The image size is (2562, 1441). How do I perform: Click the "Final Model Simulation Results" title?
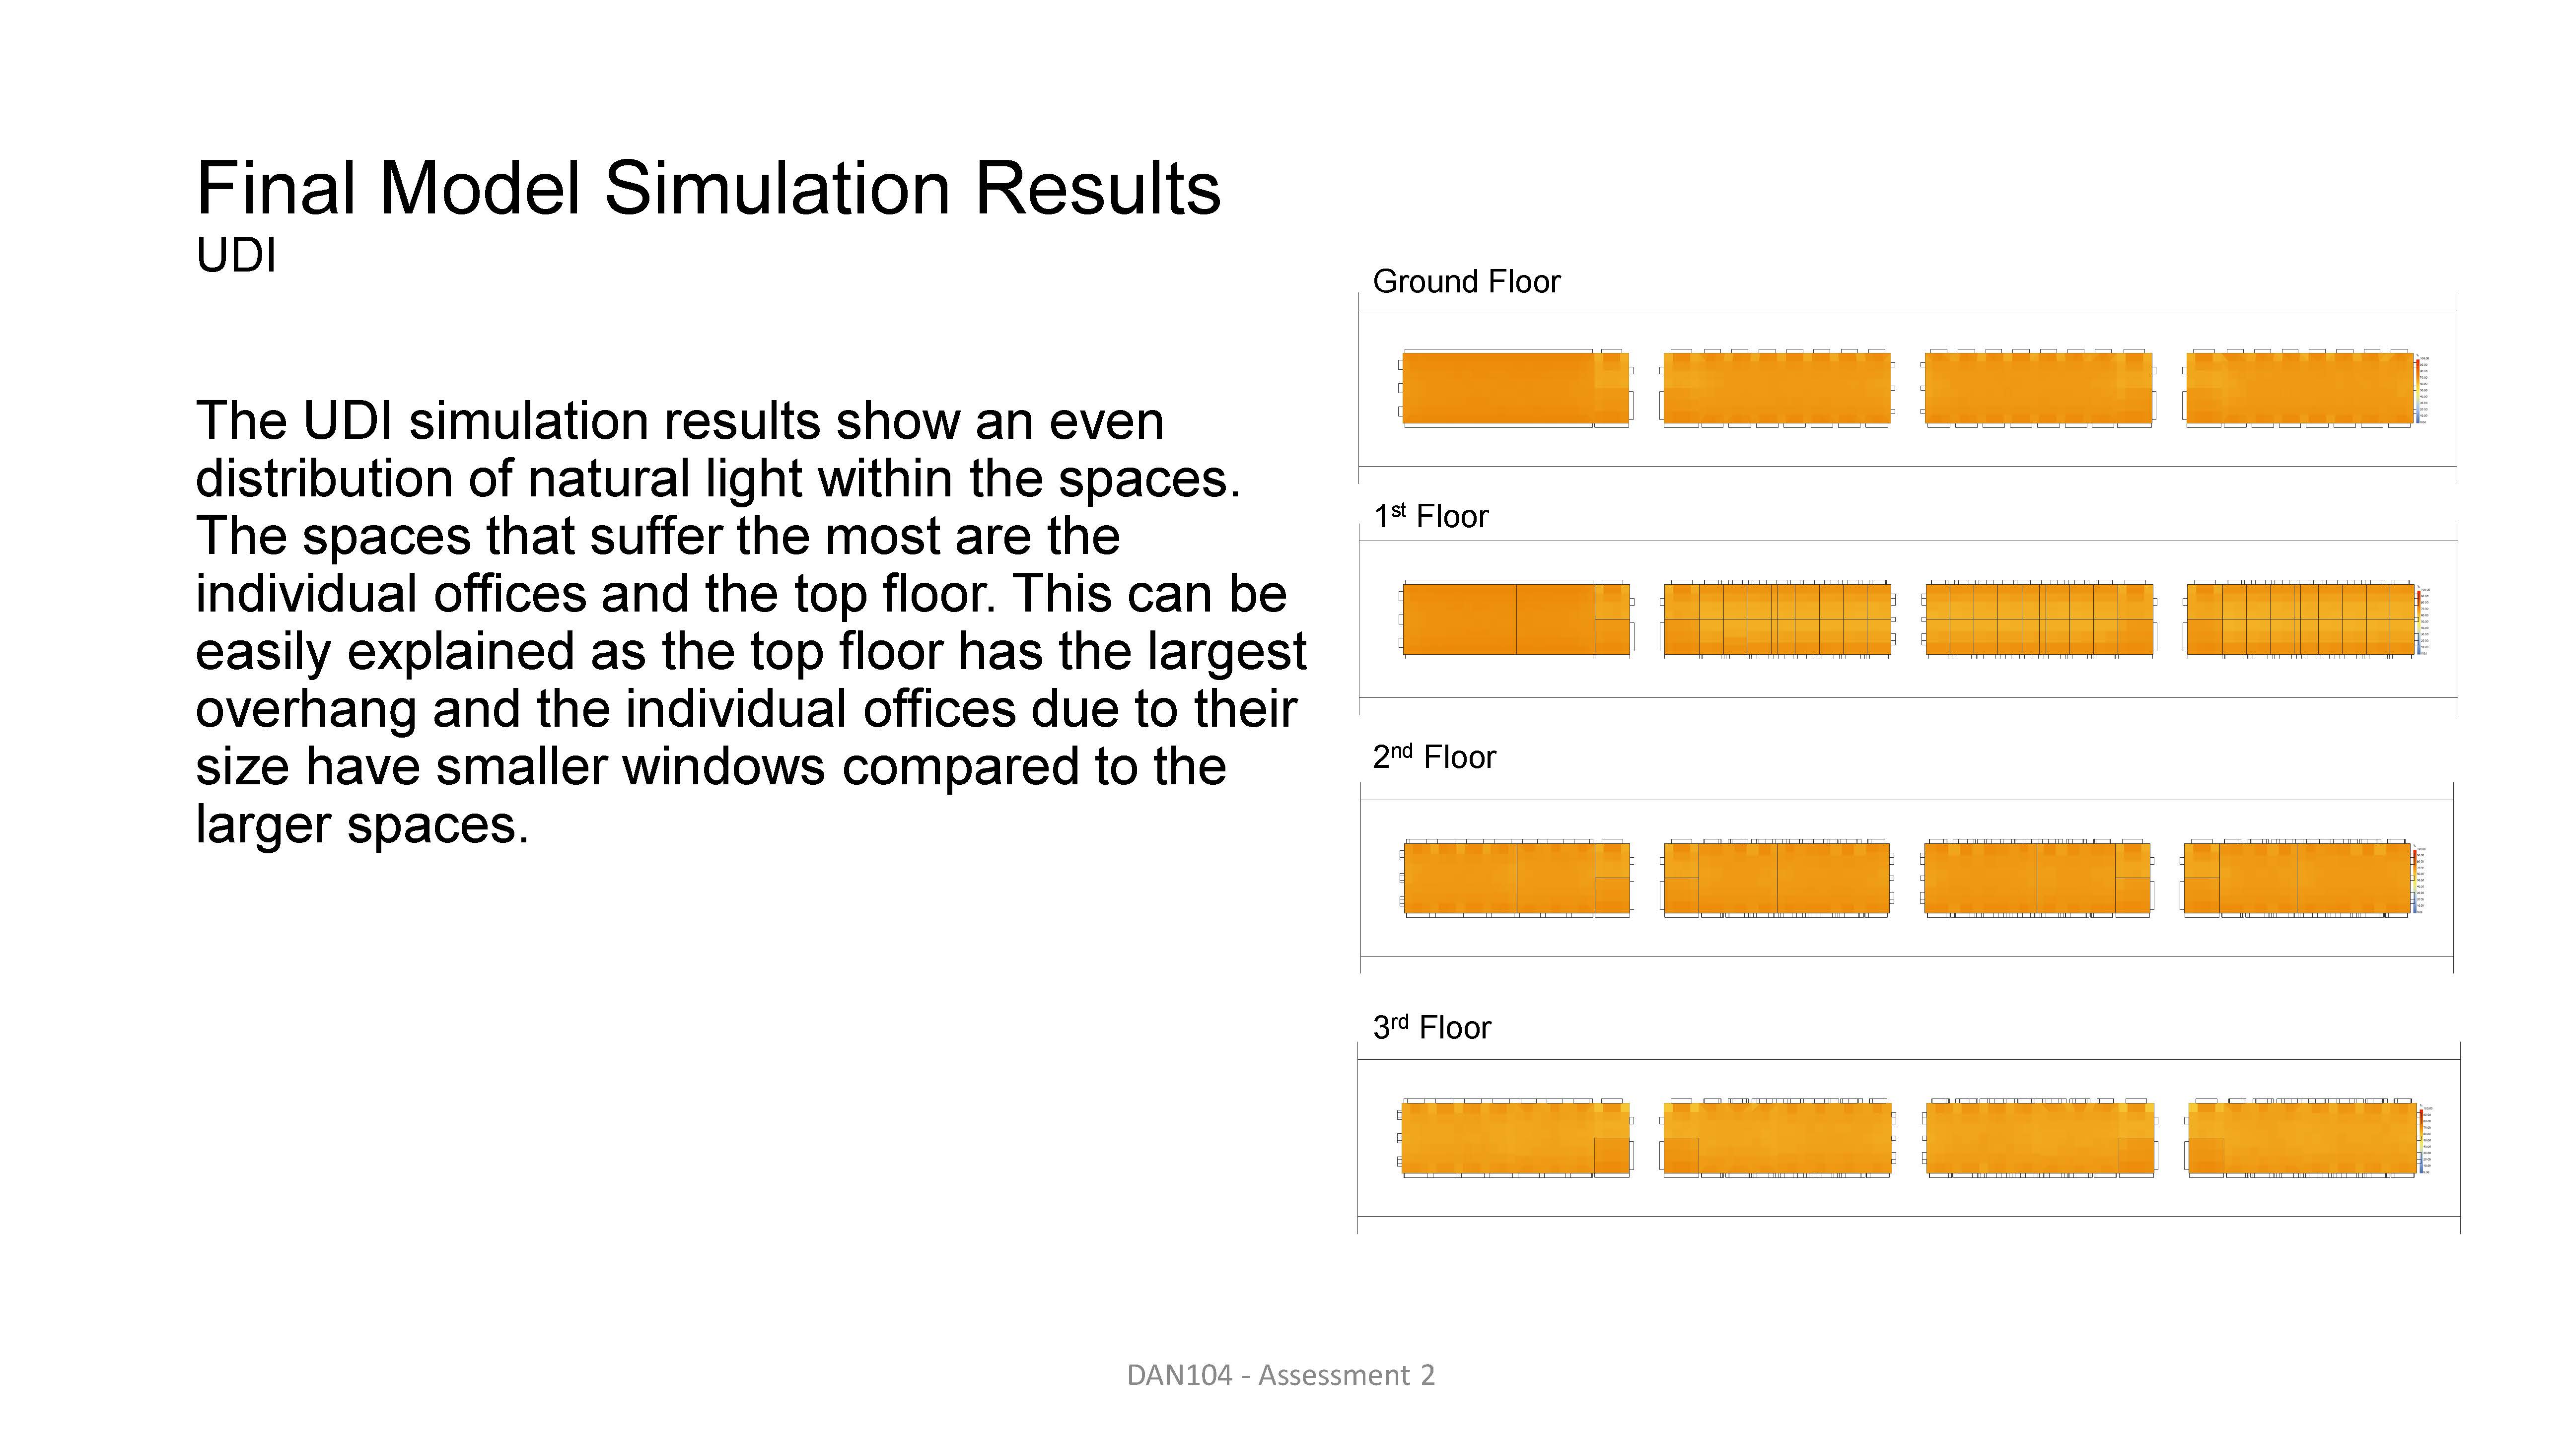708,188
